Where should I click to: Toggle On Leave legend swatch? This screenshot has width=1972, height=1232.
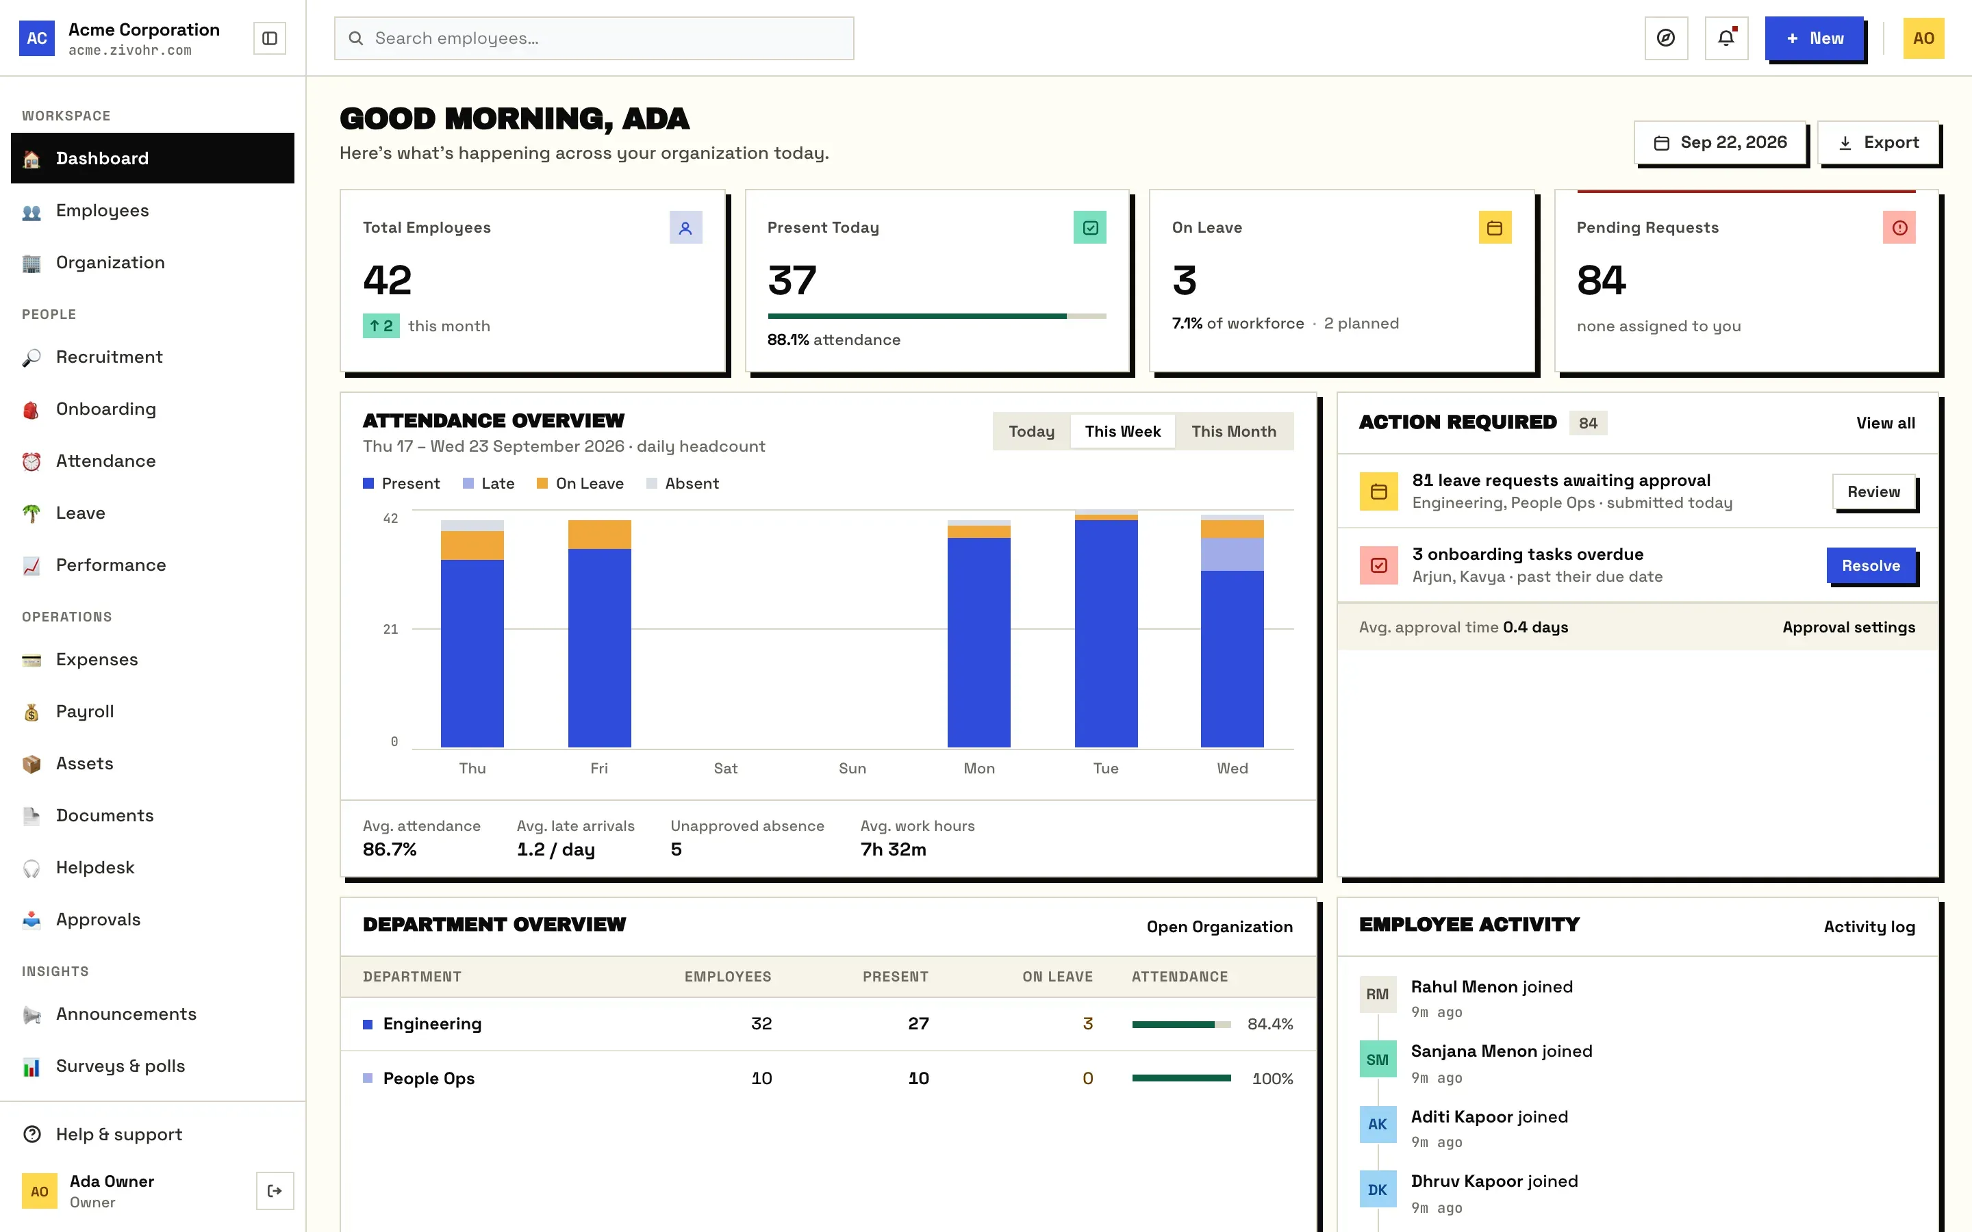(x=543, y=484)
